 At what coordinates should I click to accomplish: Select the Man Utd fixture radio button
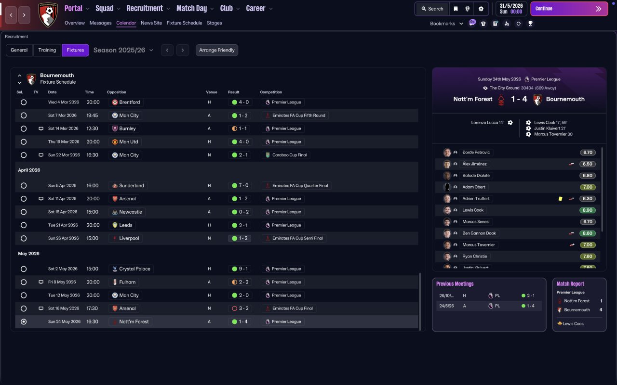pyautogui.click(x=24, y=142)
